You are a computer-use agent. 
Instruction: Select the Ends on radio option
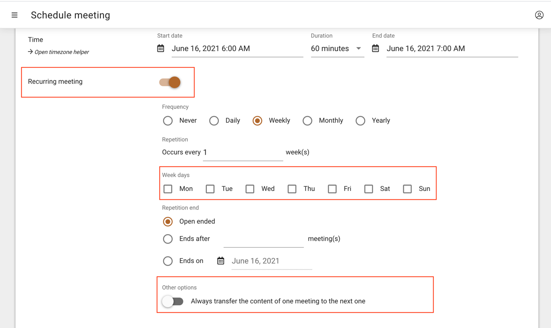pos(168,261)
